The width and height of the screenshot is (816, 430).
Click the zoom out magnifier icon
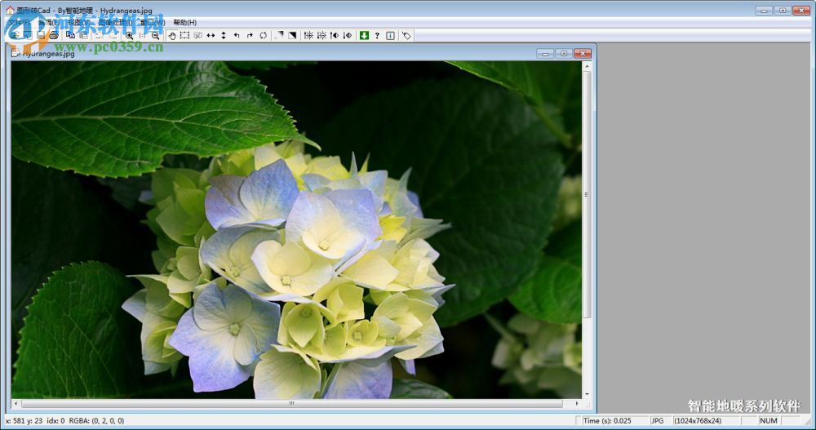(x=155, y=35)
